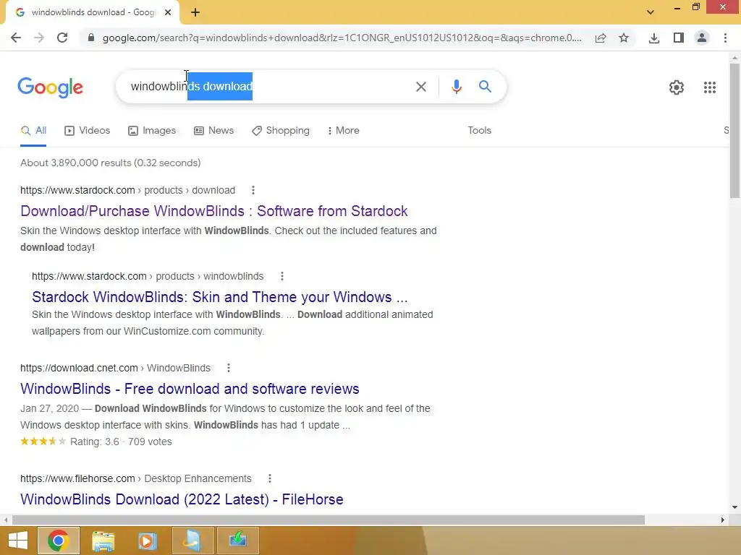Click the stardock.com products download URL text
This screenshot has width=741, height=555.
pyautogui.click(x=127, y=190)
